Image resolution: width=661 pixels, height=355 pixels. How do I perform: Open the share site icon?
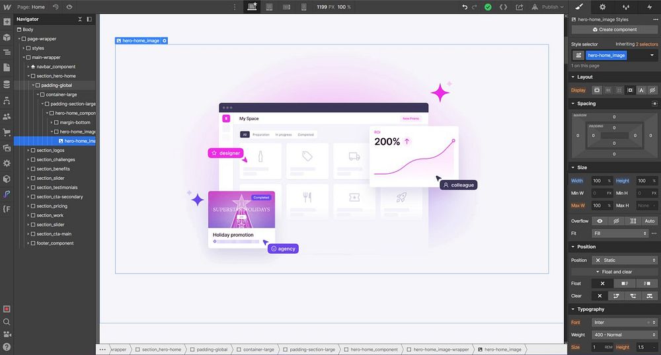(x=520, y=7)
